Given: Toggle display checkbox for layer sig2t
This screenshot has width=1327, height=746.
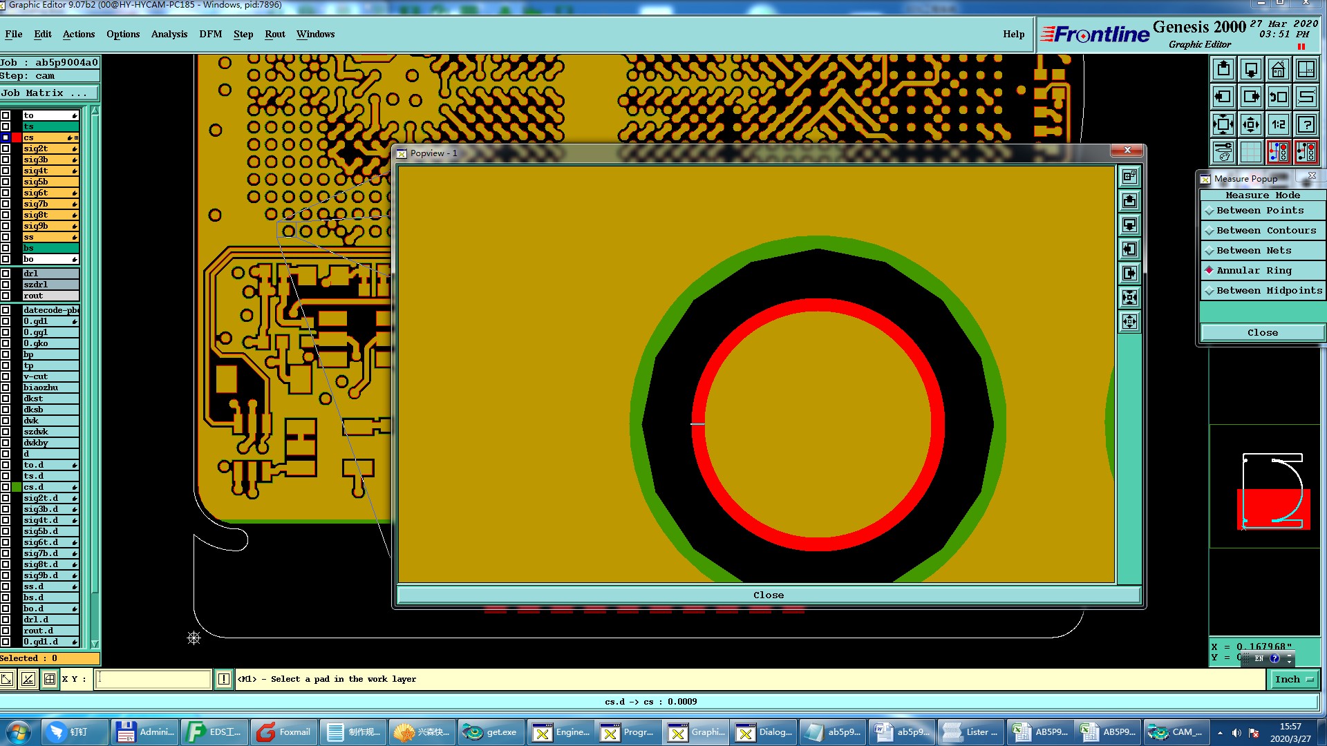Looking at the screenshot, I should tap(6, 149).
